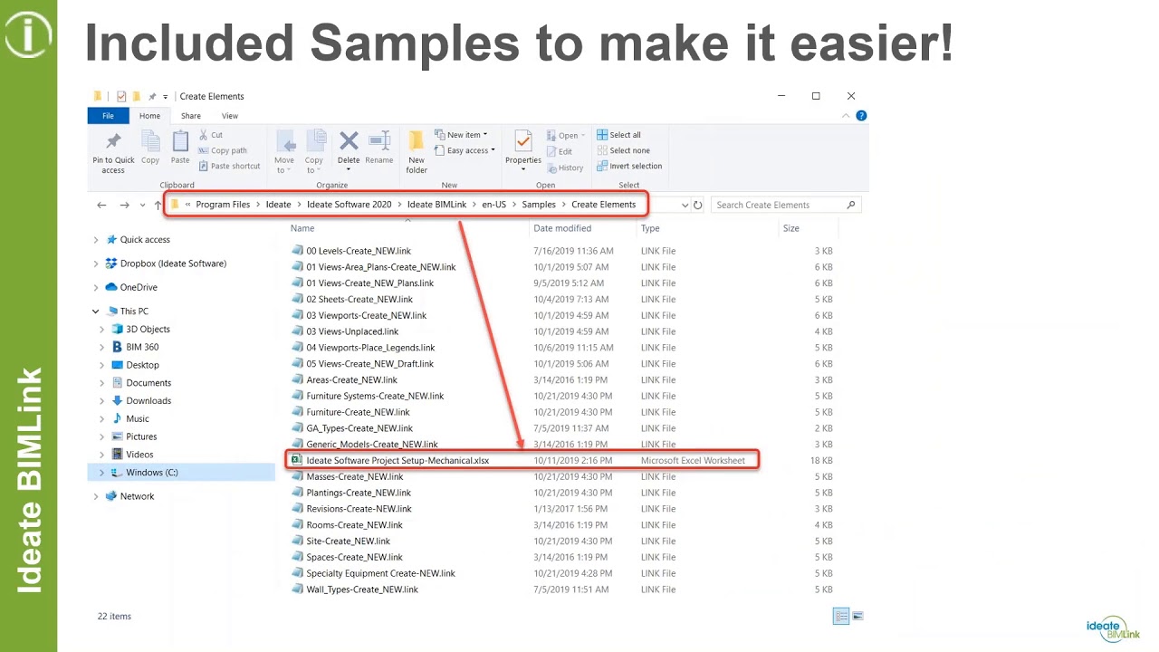Sort by the Name column header
The width and height of the screenshot is (1159, 652).
point(302,228)
